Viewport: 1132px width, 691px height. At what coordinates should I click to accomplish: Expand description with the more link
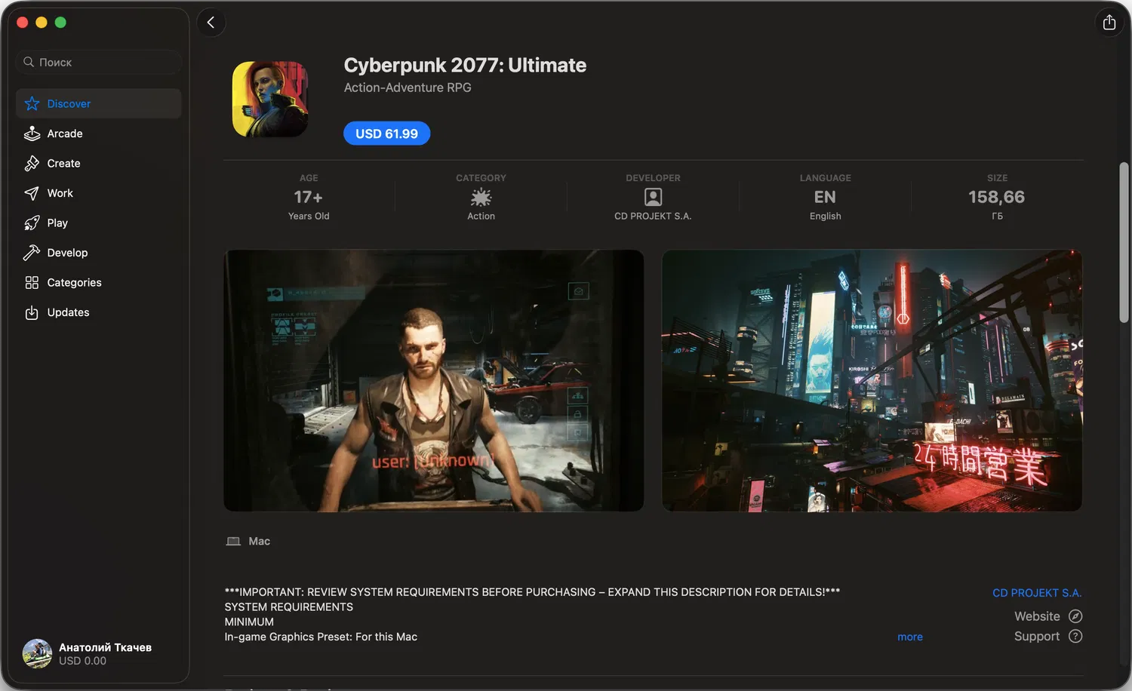pyautogui.click(x=909, y=637)
